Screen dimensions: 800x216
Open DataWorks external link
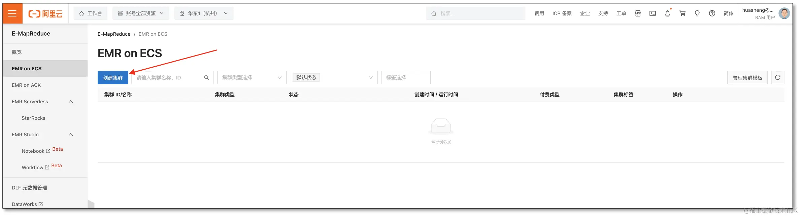tap(27, 204)
